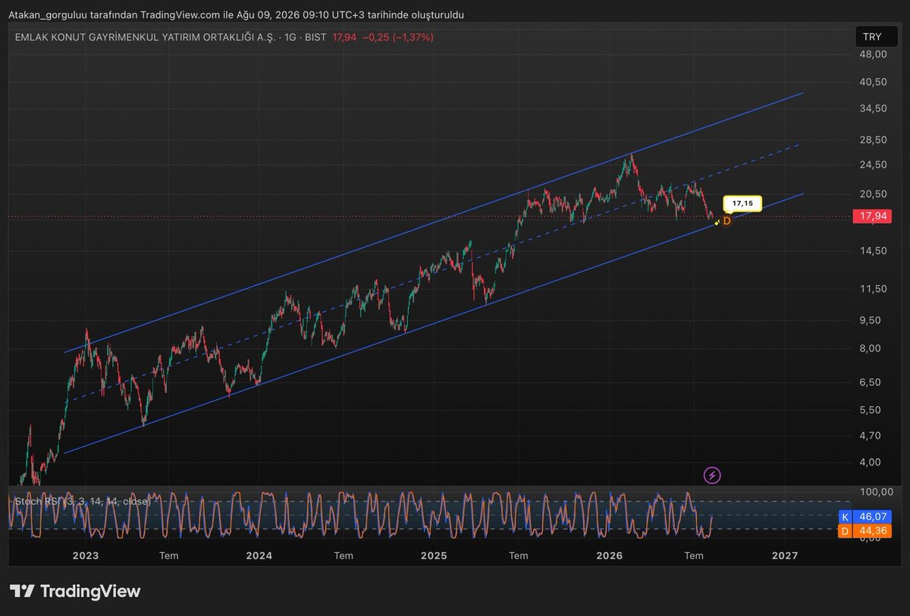
Task: Click the orange D dividend marker
Action: click(x=726, y=221)
